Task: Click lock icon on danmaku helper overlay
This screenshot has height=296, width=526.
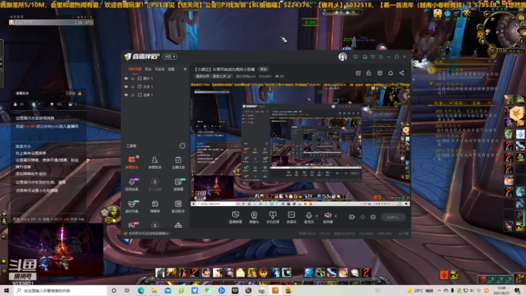Action: (x=80, y=93)
